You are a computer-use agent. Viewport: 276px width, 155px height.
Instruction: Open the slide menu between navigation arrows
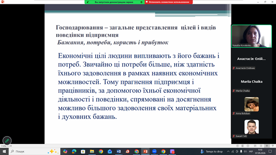[243, 146]
